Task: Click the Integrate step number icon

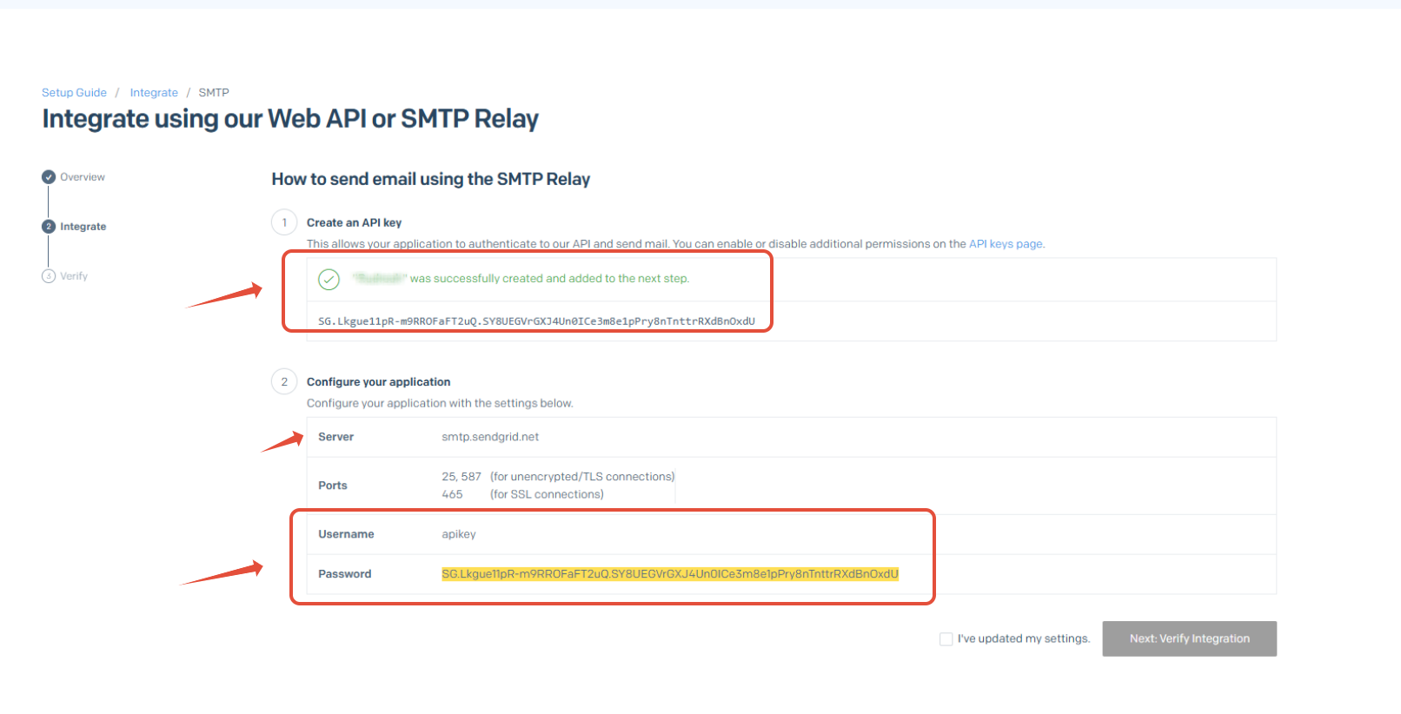Action: click(49, 227)
